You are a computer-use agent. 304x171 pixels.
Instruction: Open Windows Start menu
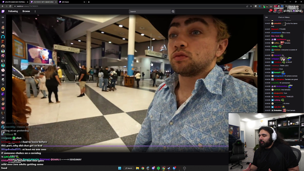pyautogui.click(x=120, y=168)
